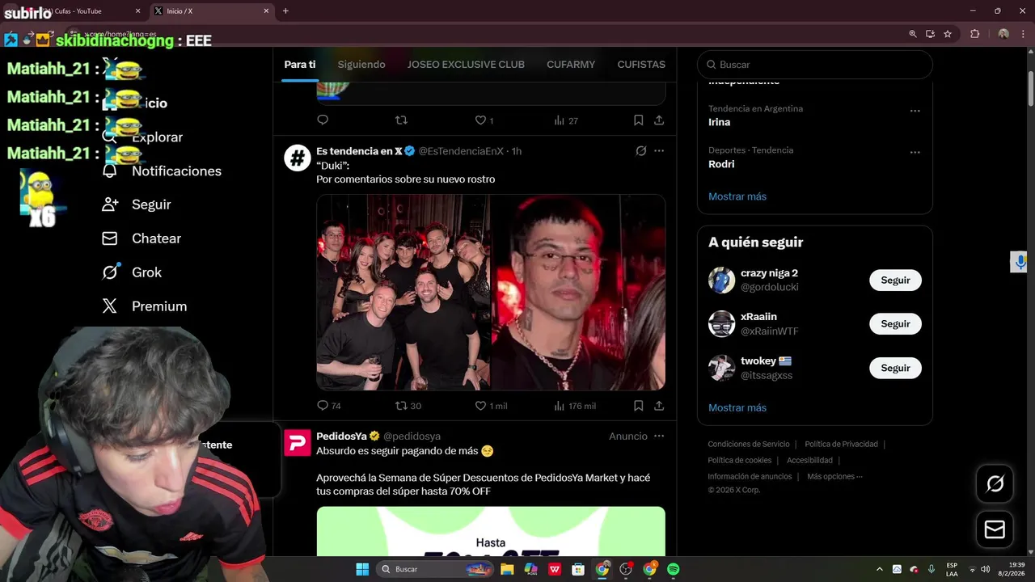Expand Más opciones in footer
The height and width of the screenshot is (582, 1035).
pyautogui.click(x=834, y=476)
